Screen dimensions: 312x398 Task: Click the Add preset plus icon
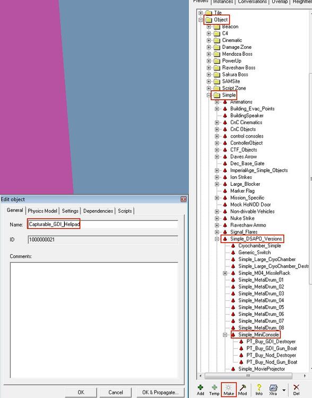[x=200, y=387]
